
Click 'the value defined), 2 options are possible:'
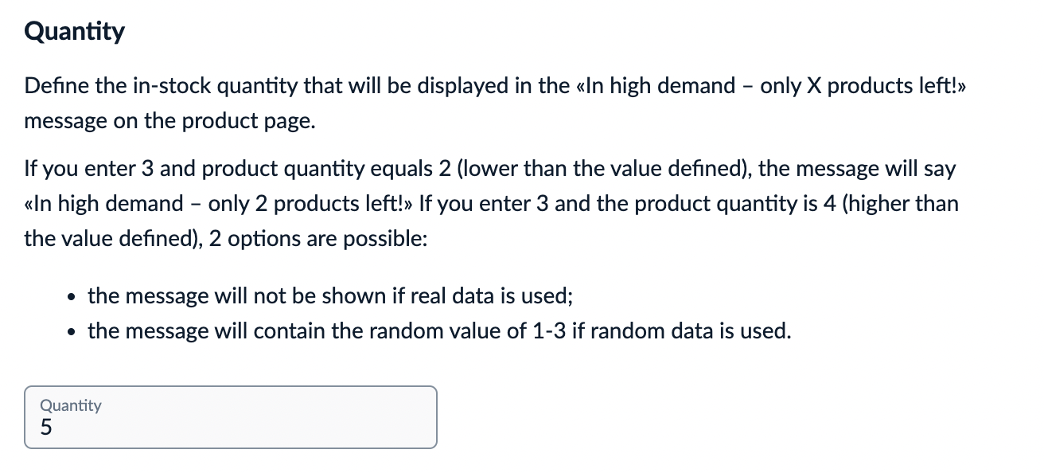[x=226, y=238]
